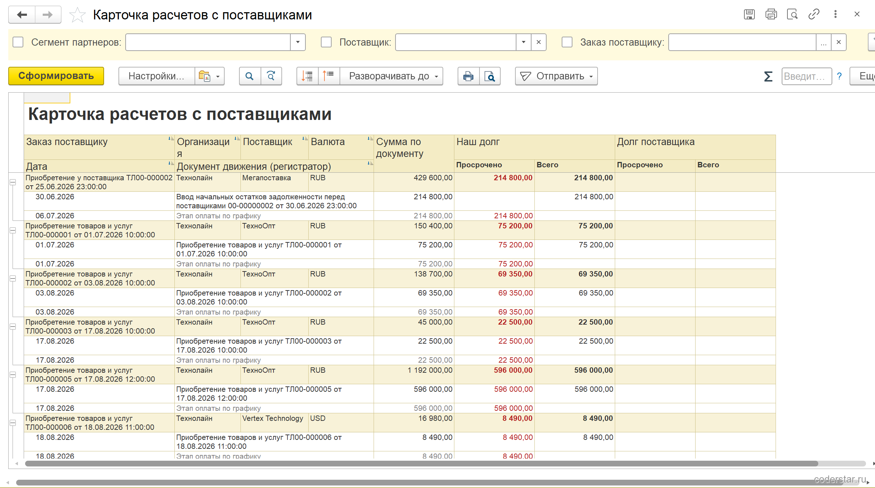Collapse group ТЛ00-000002 от 03.08.2026

click(x=13, y=279)
